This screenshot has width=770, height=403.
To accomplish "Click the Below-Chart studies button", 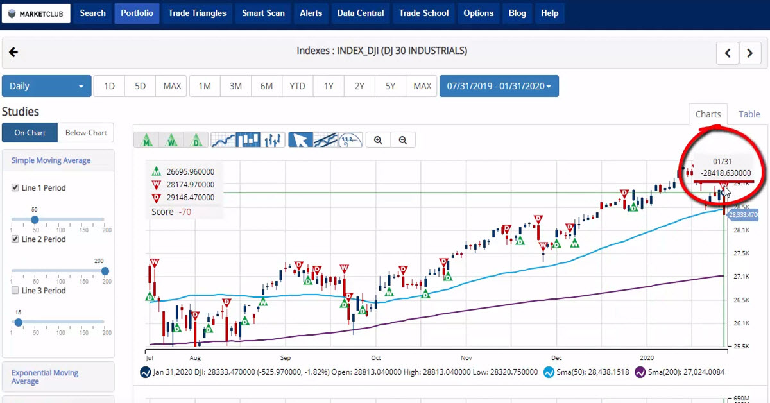I will coord(85,133).
